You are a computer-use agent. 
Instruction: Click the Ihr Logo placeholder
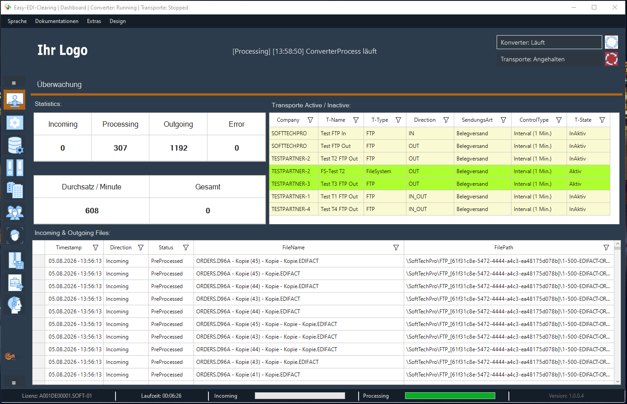63,50
